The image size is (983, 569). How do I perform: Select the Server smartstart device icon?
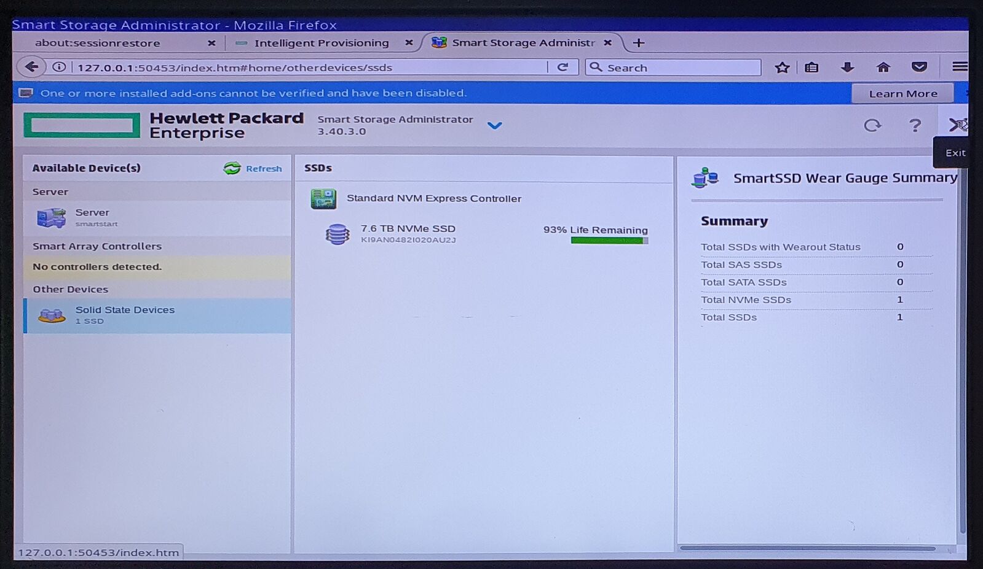pyautogui.click(x=52, y=218)
